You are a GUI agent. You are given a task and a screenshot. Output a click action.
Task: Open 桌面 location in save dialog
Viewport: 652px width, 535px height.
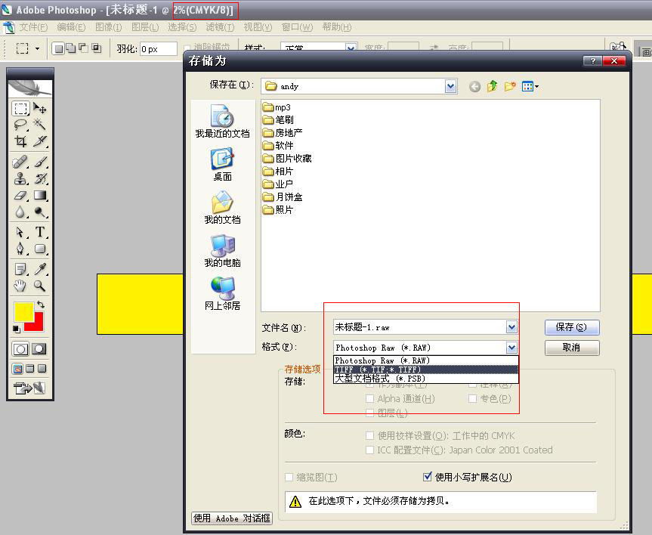coord(222,165)
